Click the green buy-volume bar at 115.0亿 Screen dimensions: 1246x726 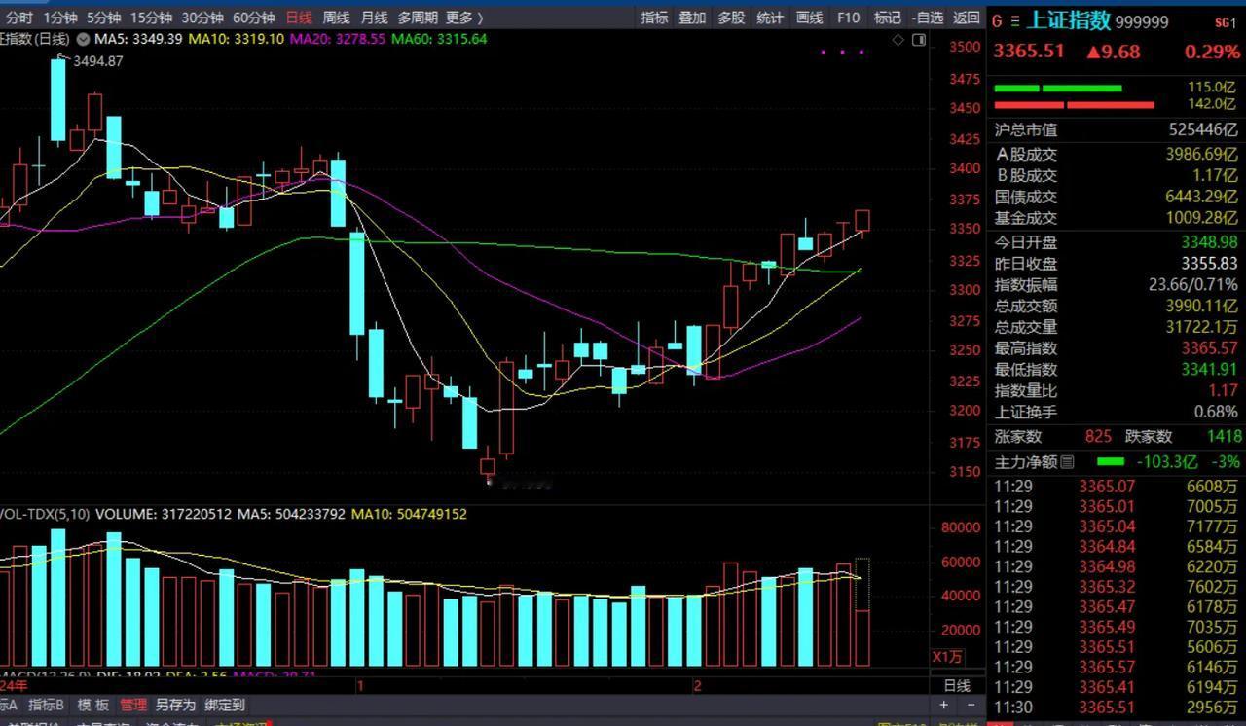coord(1057,89)
